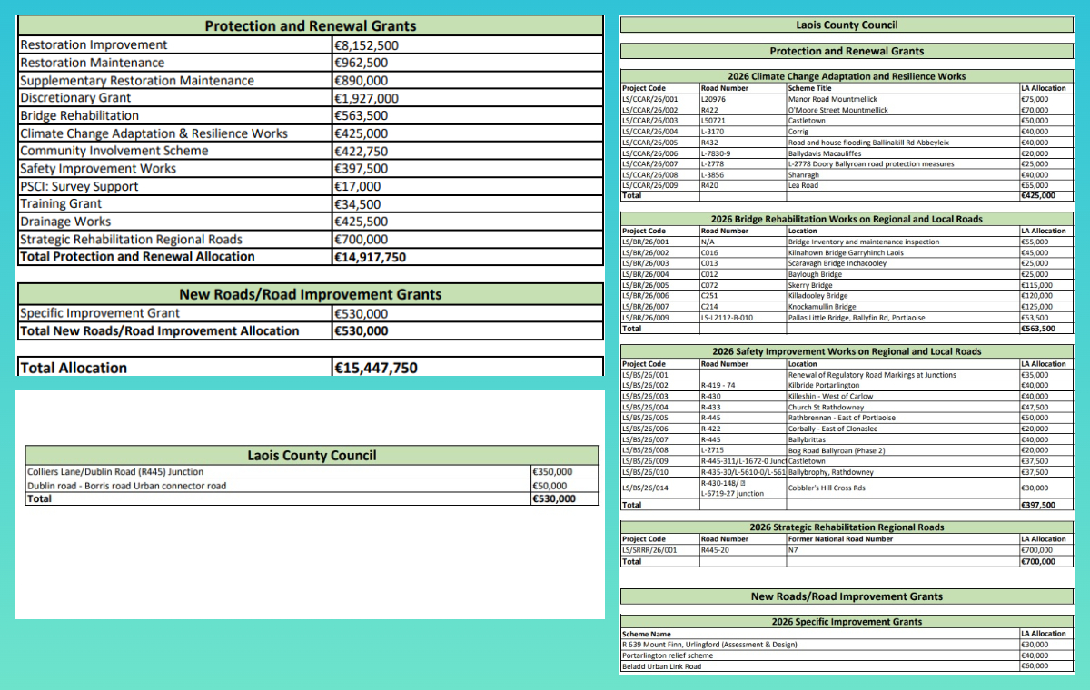Click Colliers Lane/Dublin Road (R445) Junction entry
Image resolution: width=1090 pixels, height=690 pixels.
pyautogui.click(x=115, y=472)
